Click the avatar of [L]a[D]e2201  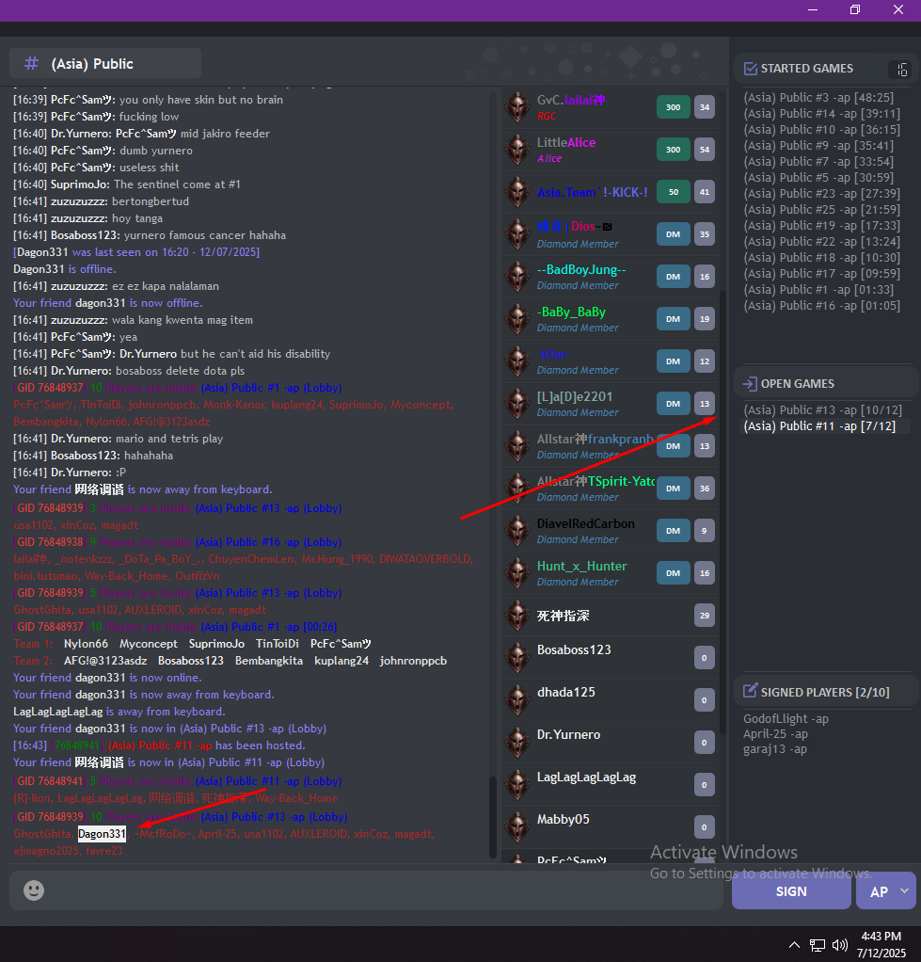[518, 403]
